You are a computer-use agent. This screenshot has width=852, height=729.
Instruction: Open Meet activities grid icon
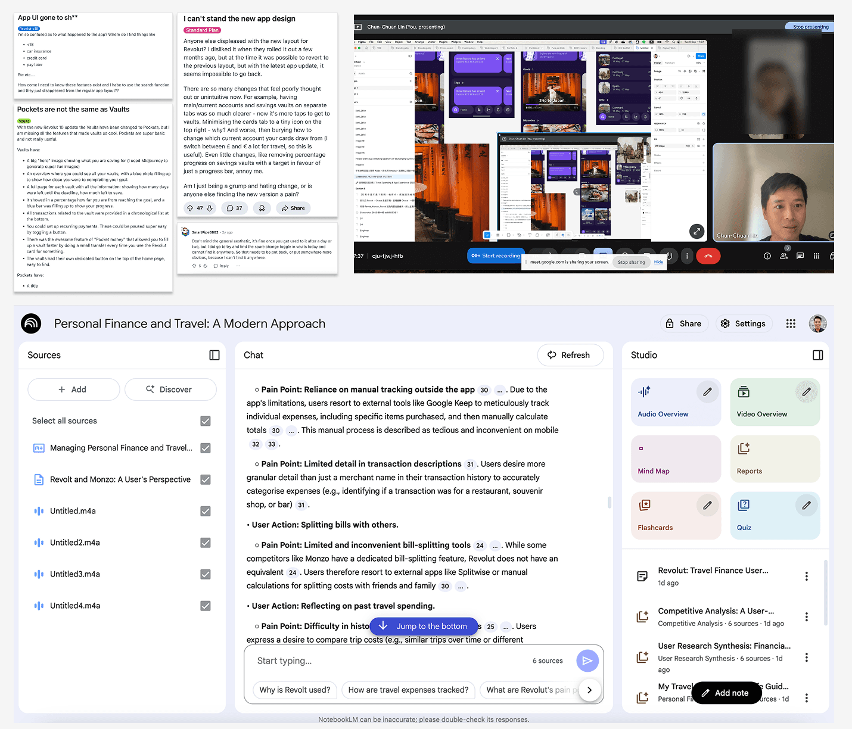816,256
